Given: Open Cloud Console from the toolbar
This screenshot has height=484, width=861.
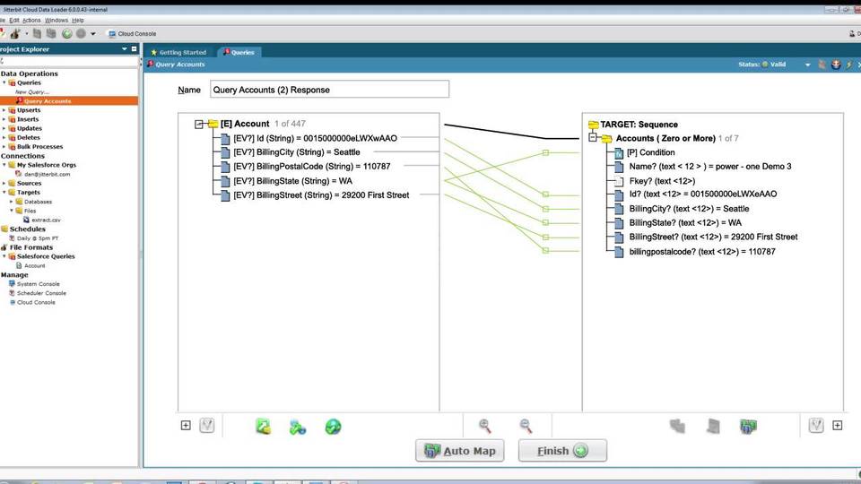Looking at the screenshot, I should pos(132,34).
